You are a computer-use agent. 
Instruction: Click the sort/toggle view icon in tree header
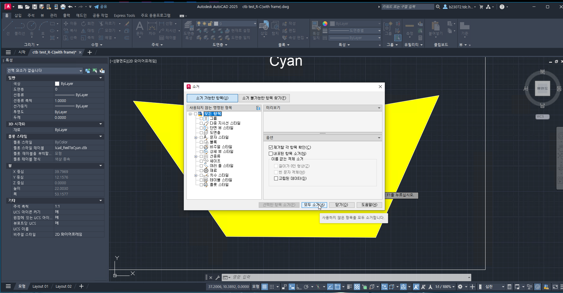point(258,108)
